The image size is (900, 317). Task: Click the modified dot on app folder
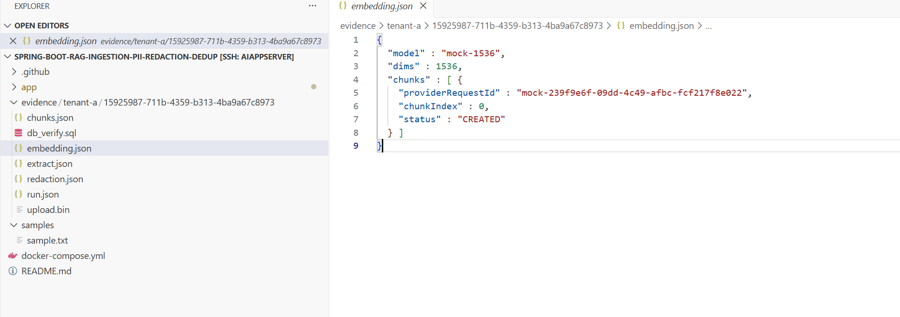click(x=313, y=87)
